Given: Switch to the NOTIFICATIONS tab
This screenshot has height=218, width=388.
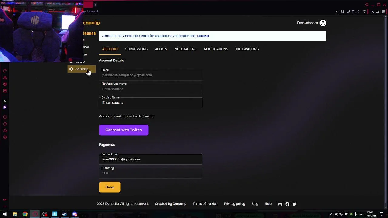Looking at the screenshot, I should 216,49.
